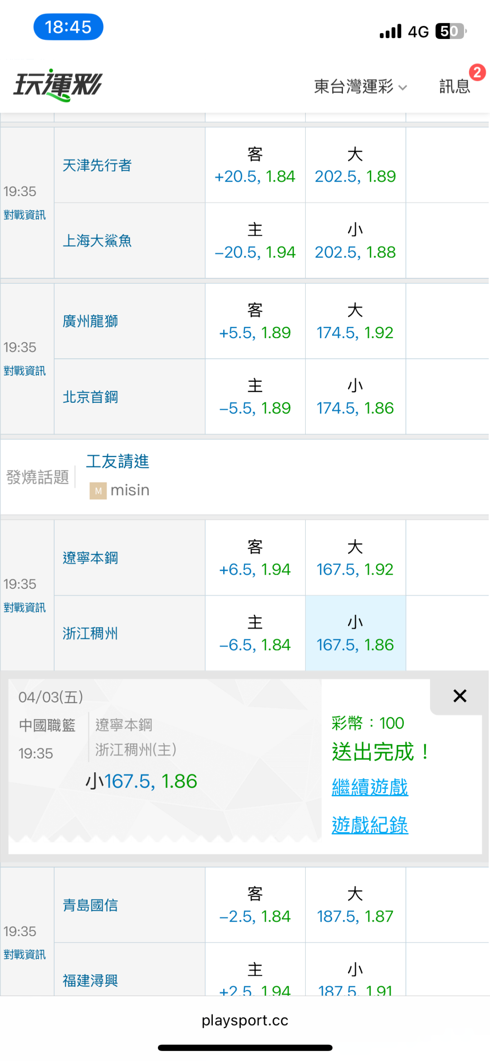Open 訊息 messages with notification badge
Viewport: 490px width, 1061px height.
click(455, 86)
